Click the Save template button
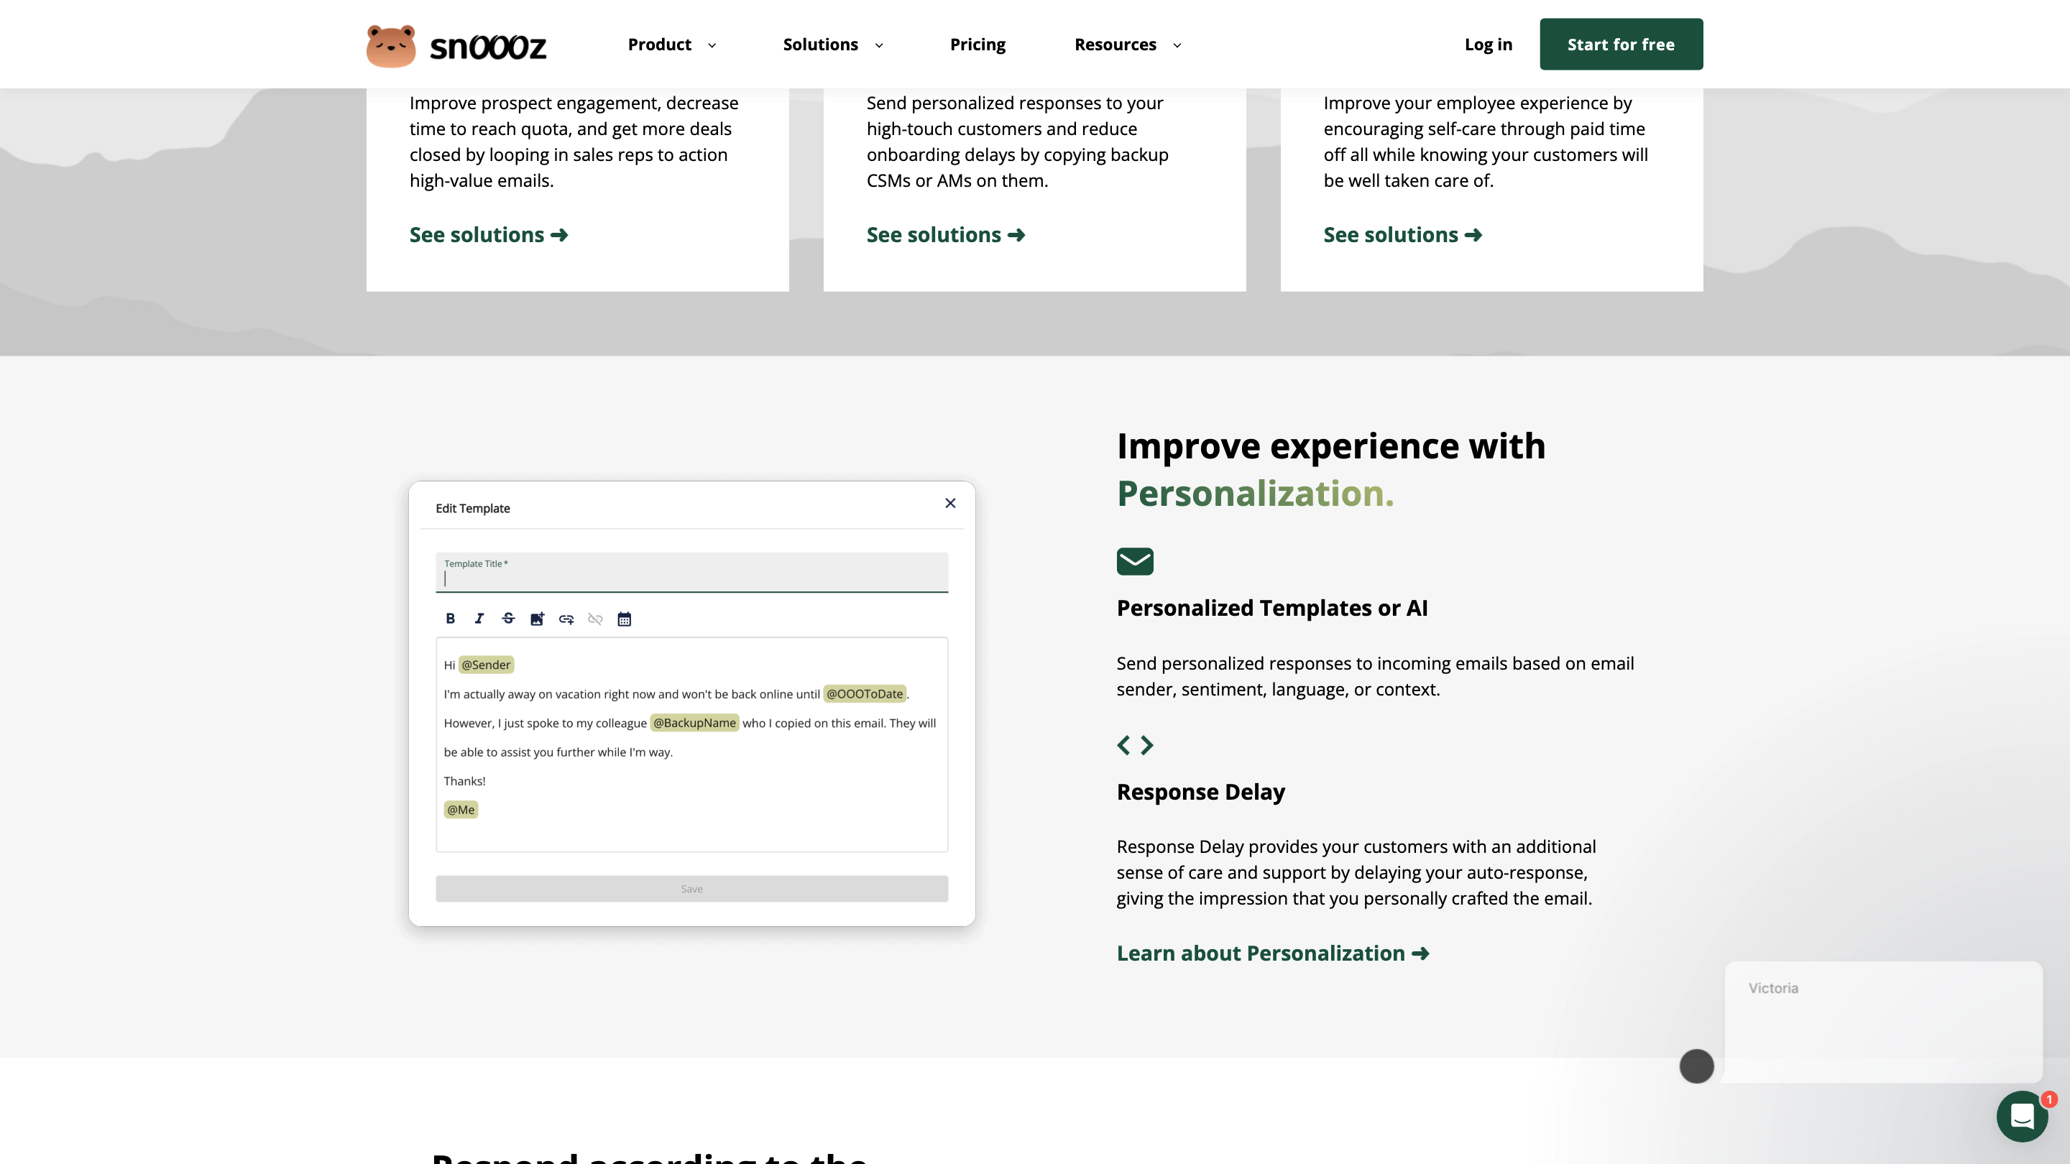 pos(691,889)
